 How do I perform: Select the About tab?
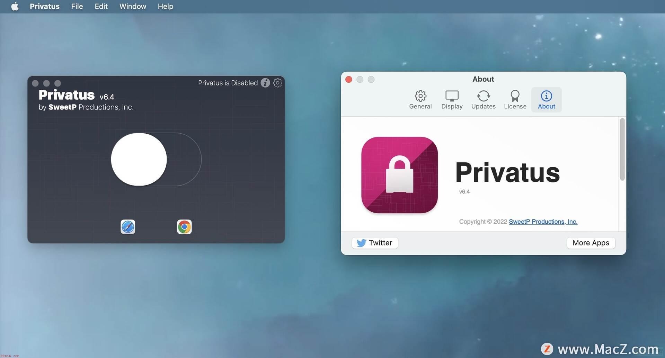546,100
